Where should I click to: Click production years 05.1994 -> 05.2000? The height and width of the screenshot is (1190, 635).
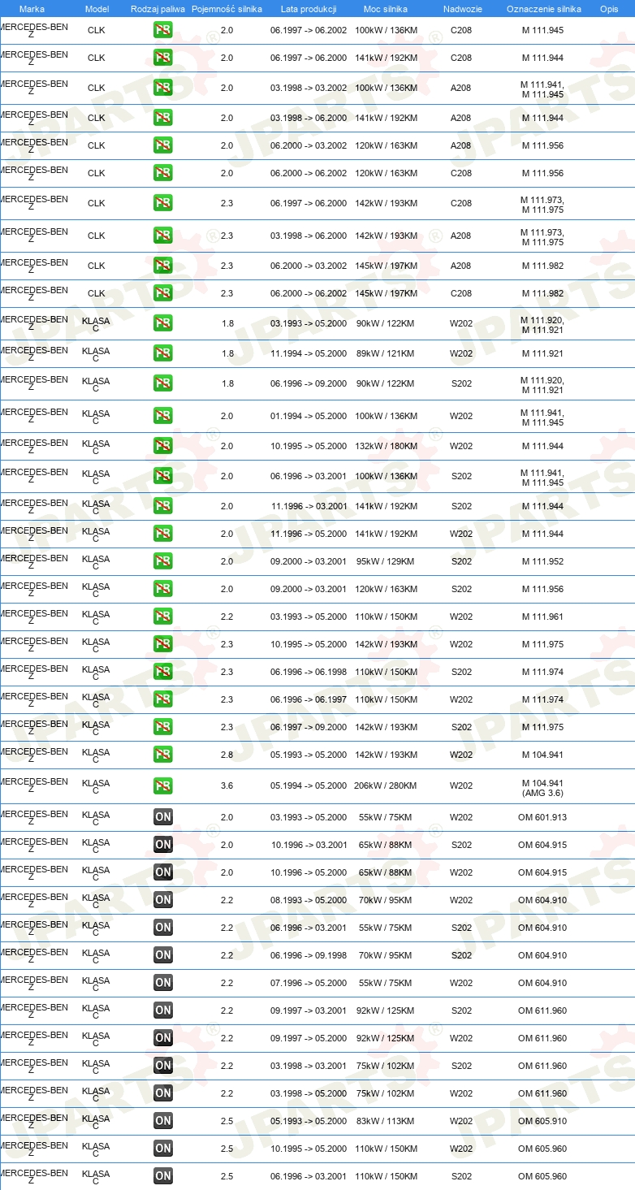[x=309, y=785]
